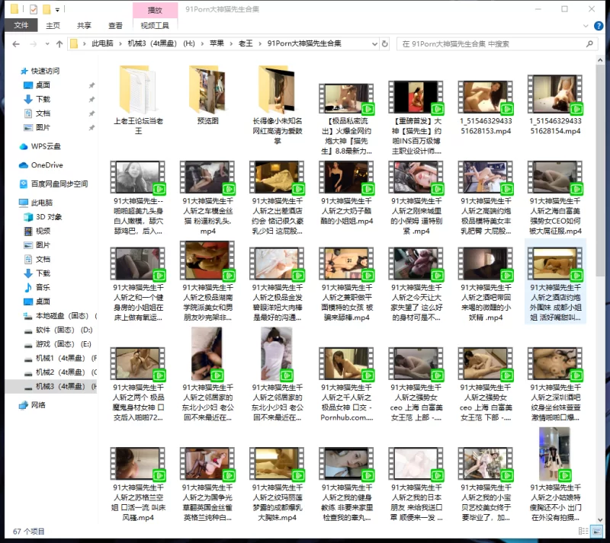Screen dimensions: 610x543
Task: Jump to 苹果 folder in breadcrumb
Action: point(217,43)
